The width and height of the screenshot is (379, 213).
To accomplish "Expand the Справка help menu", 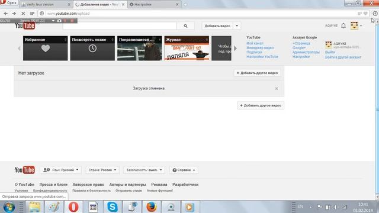I will [x=184, y=170].
